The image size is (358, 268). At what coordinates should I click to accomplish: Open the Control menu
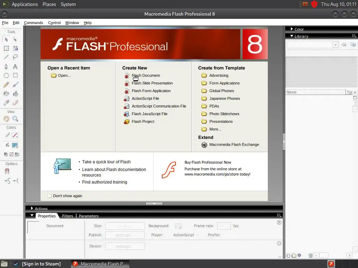(x=54, y=23)
